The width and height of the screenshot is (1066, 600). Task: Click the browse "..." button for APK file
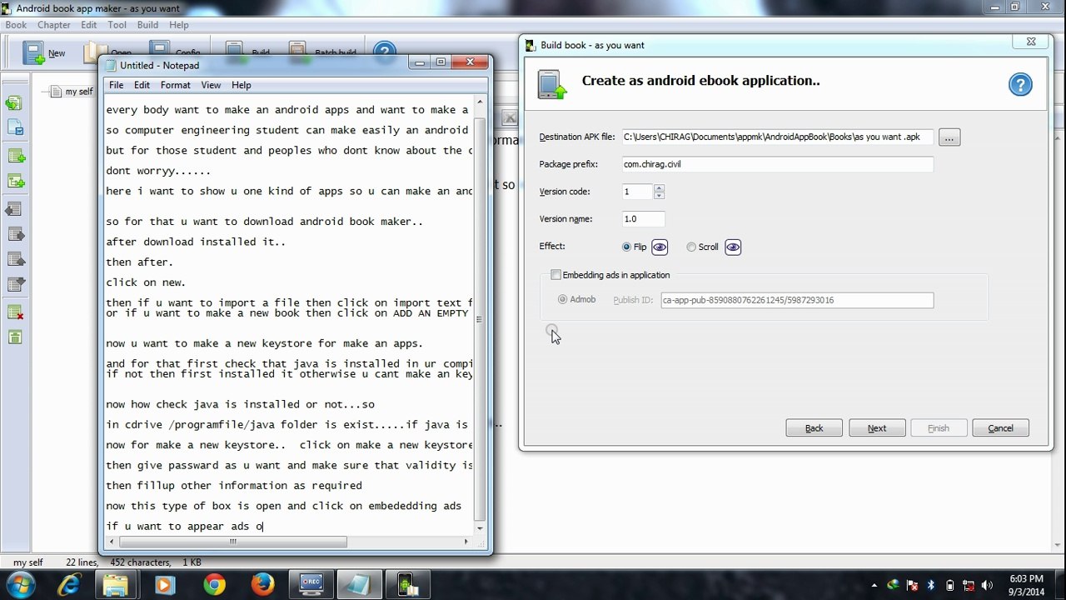click(949, 137)
